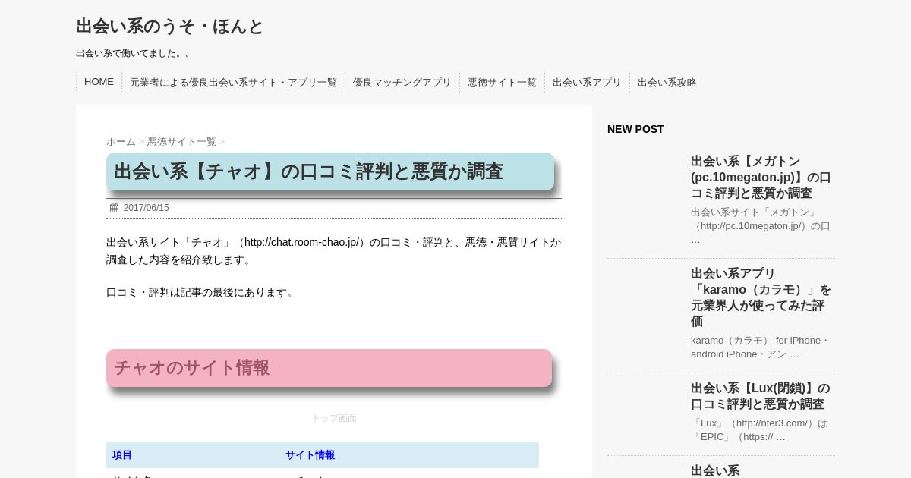Click the calendar icon beside the post date

pos(114,208)
